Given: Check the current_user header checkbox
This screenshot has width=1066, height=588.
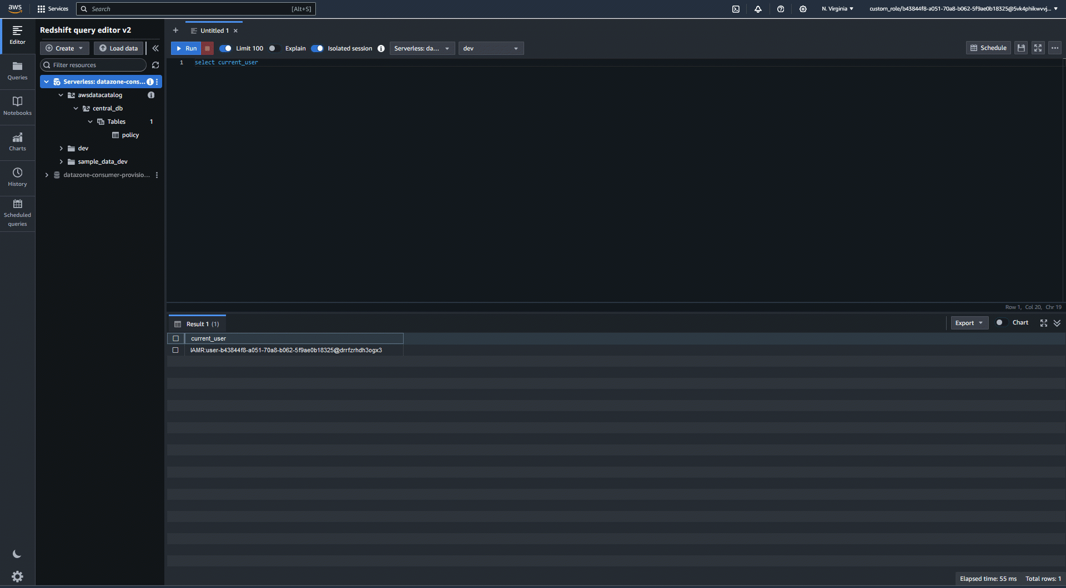Looking at the screenshot, I should 176,338.
